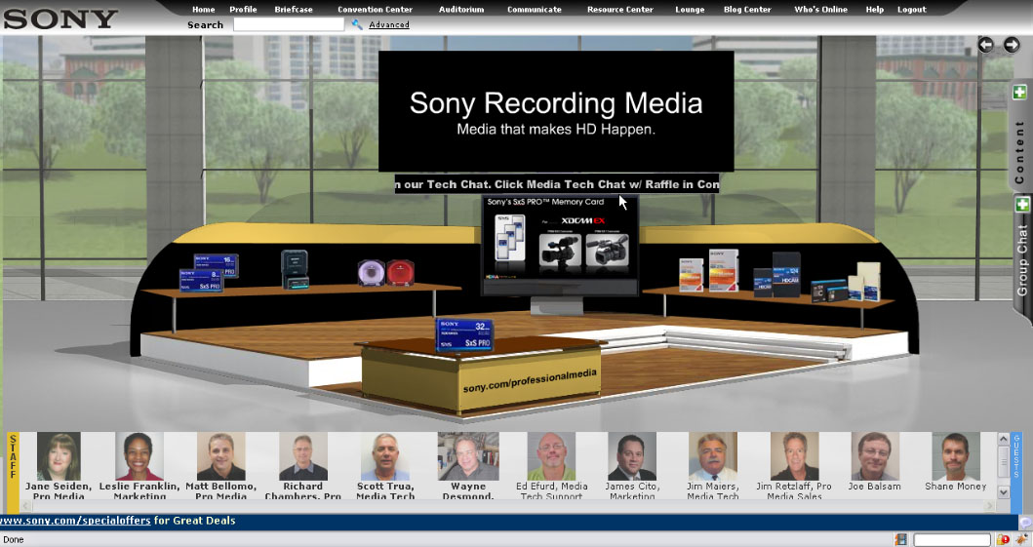Click the Tech Chat scrolling ticker

(557, 184)
